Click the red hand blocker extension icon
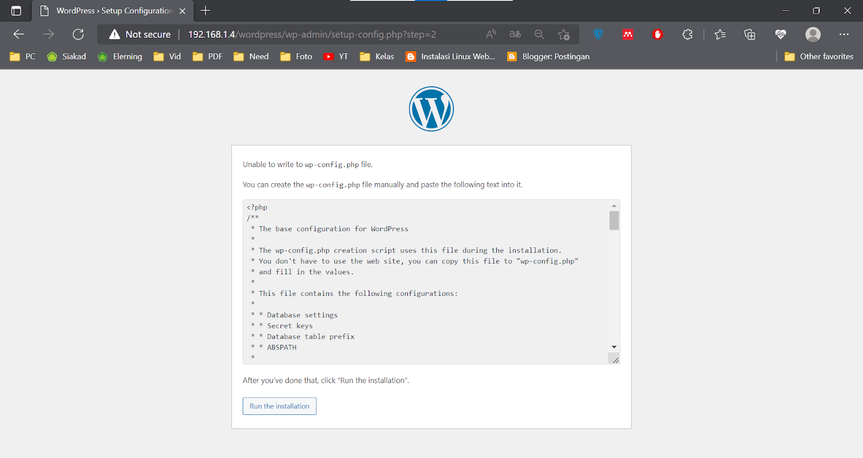The height and width of the screenshot is (458, 863). (657, 34)
